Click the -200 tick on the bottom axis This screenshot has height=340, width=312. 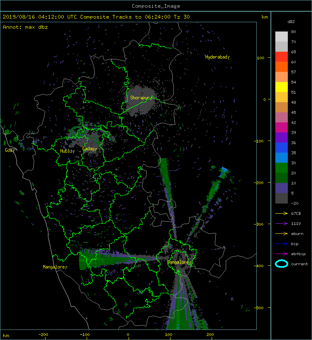point(43,335)
